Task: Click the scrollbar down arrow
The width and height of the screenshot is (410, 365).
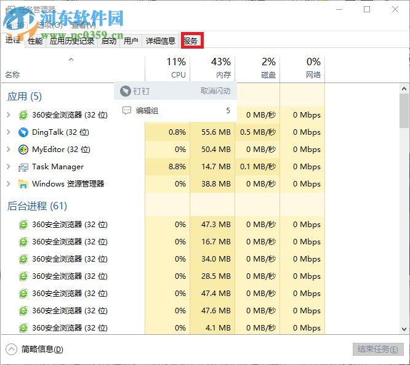Action: point(404,329)
